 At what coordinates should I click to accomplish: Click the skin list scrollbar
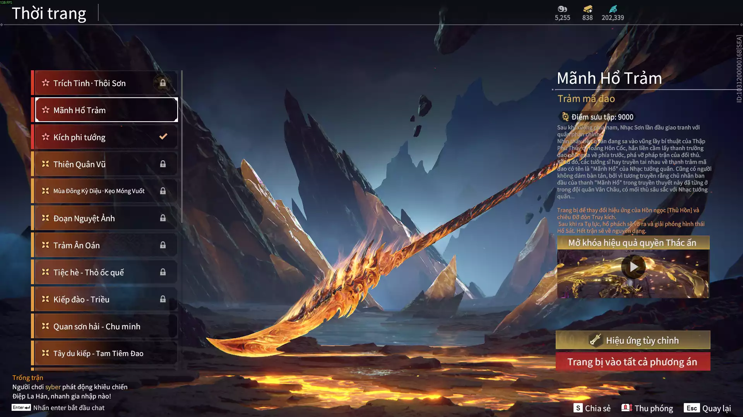[x=181, y=147]
